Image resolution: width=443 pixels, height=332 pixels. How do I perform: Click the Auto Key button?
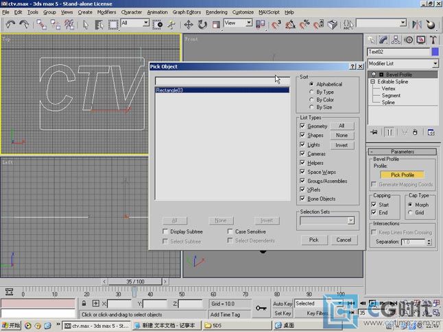click(283, 304)
